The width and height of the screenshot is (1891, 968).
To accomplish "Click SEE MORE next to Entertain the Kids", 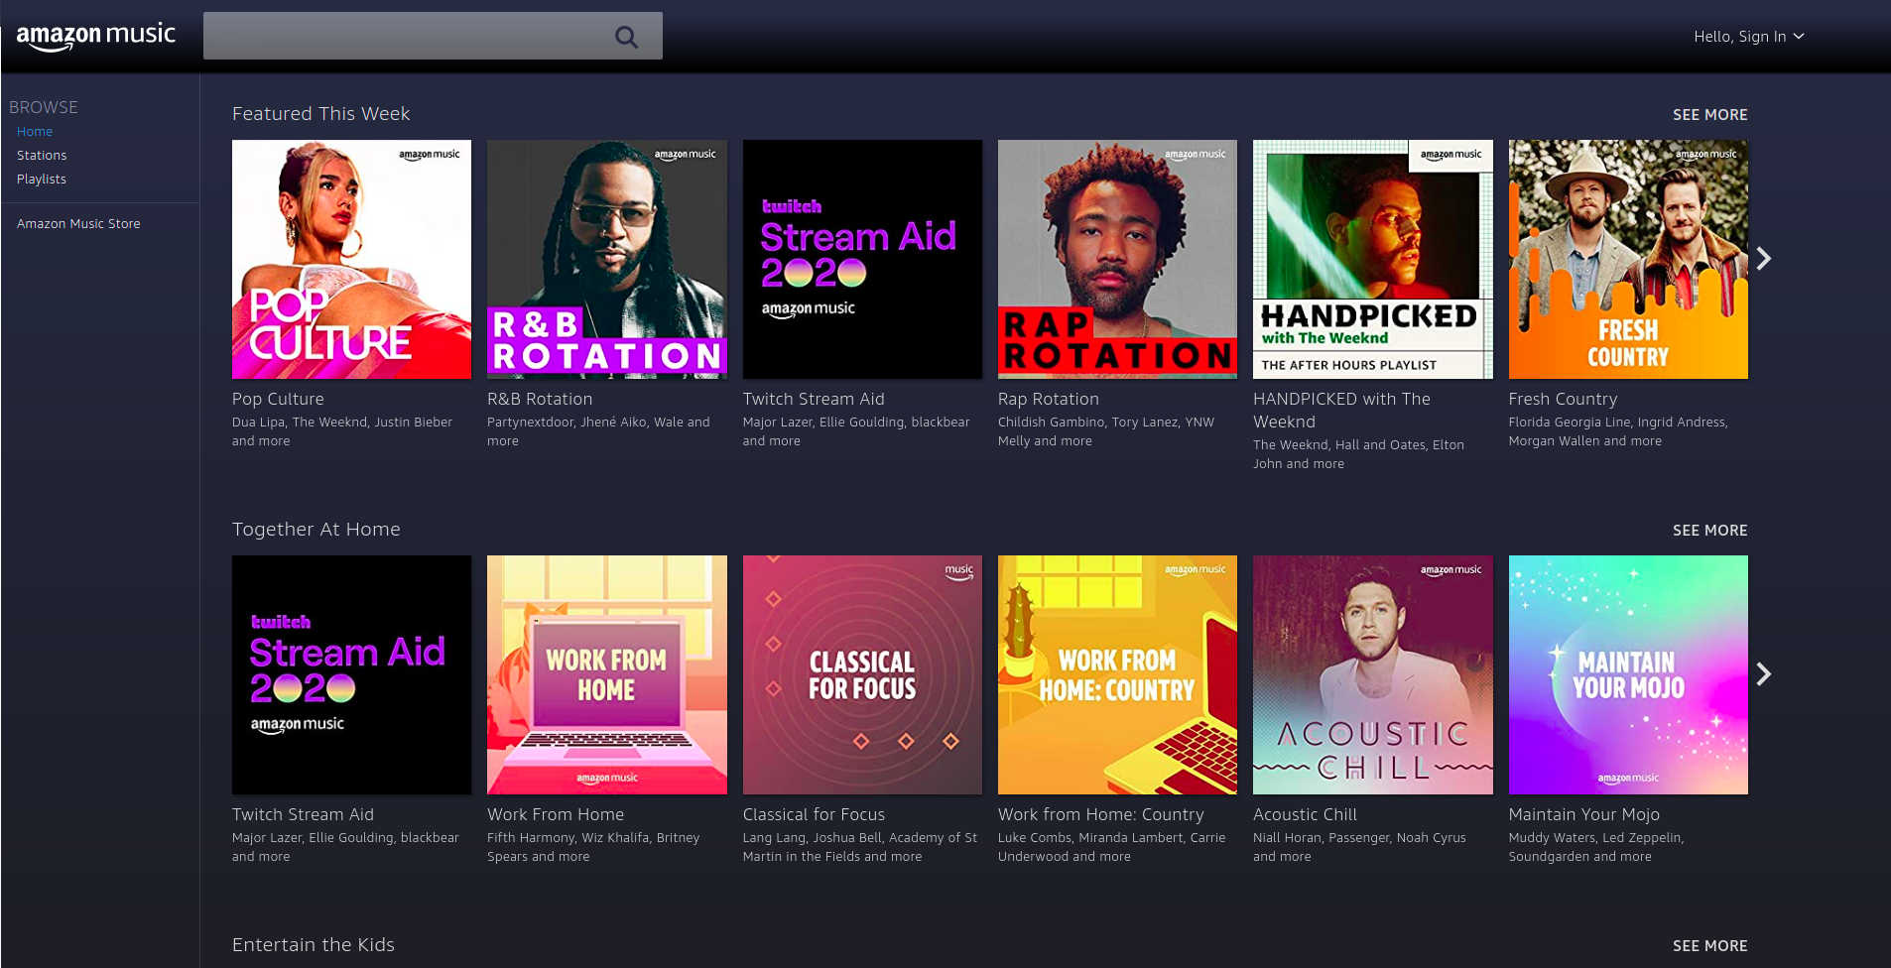I will (x=1709, y=945).
